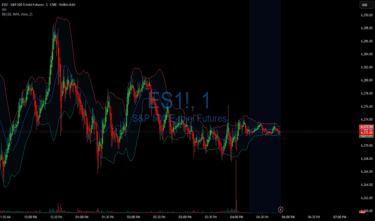The height and width of the screenshot is (221, 375).
Task: Click the 6,276.00 price axis label
Action: [x=367, y=106]
